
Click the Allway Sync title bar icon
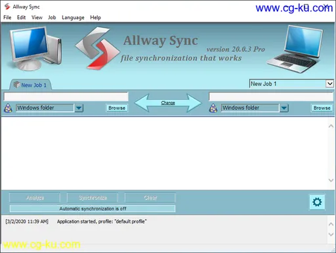point(7,7)
